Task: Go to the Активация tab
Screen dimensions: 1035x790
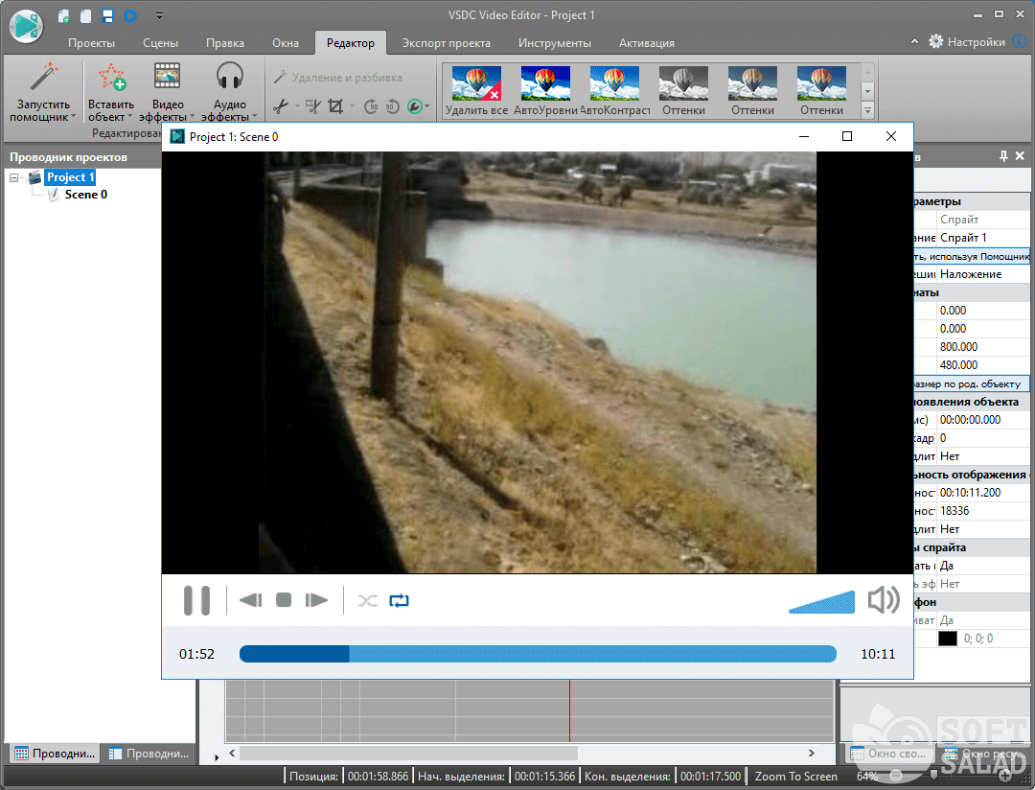Action: [647, 43]
